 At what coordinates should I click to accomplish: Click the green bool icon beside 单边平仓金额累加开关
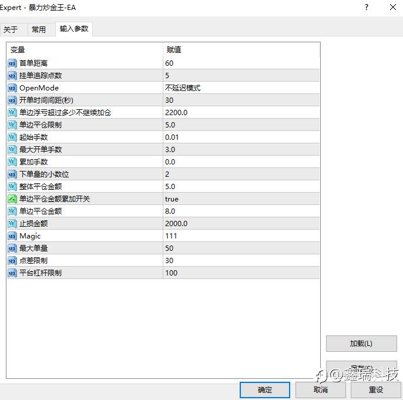pos(12,199)
